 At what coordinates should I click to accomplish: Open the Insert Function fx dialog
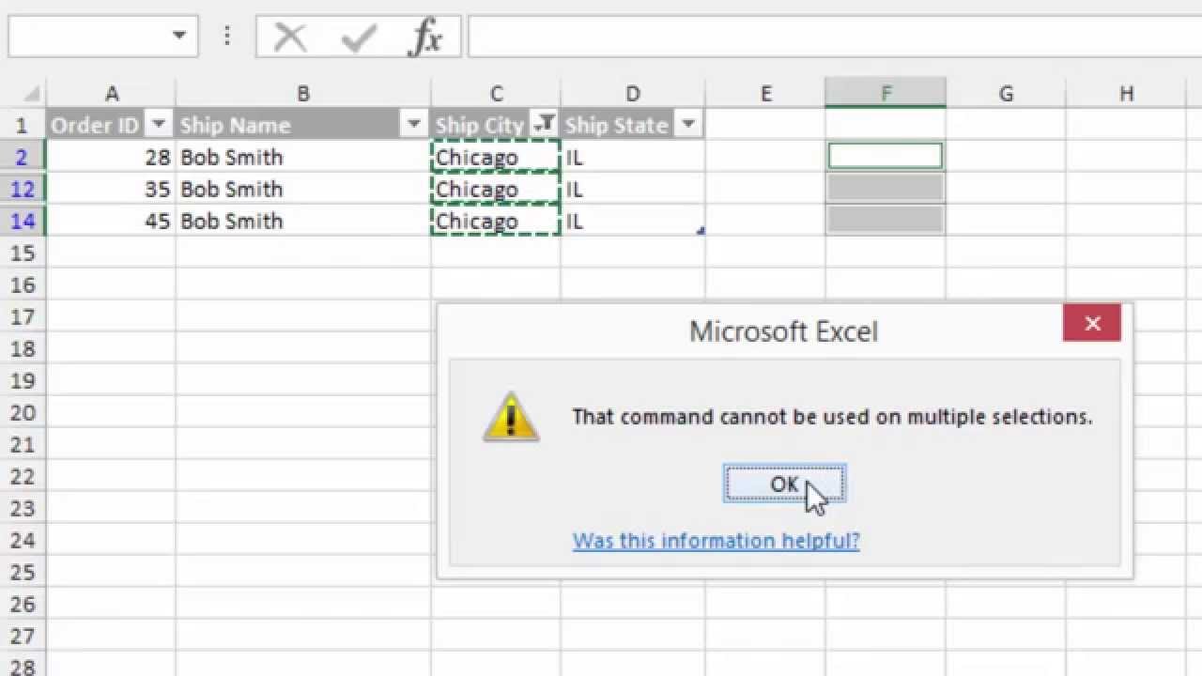click(426, 38)
